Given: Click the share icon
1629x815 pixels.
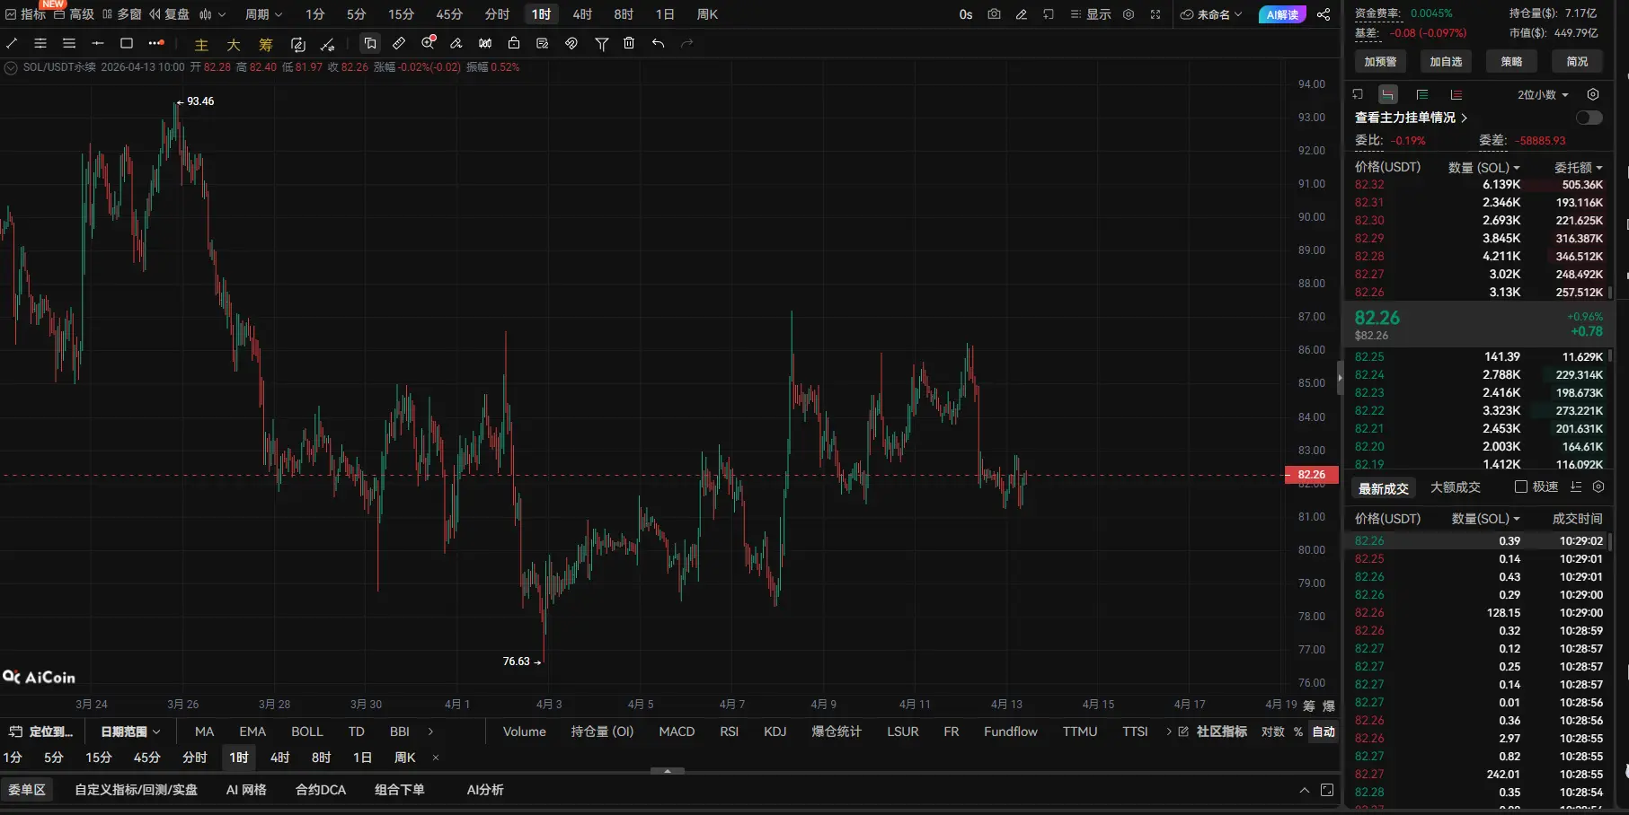Looking at the screenshot, I should (x=1324, y=14).
